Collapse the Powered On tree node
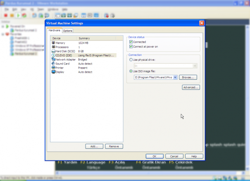This screenshot has width=250, height=181. point(3,26)
